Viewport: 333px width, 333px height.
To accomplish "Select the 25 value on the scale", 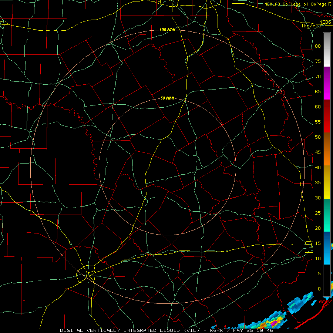I will [x=318, y=213].
